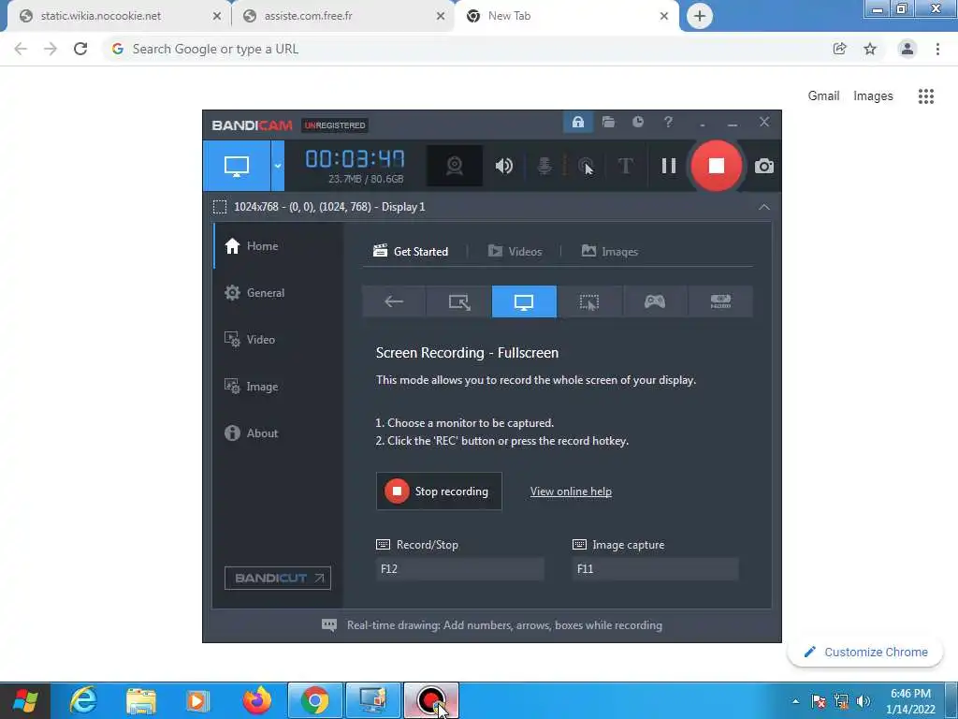Click Customize Chrome button
958x719 pixels.
tap(867, 652)
